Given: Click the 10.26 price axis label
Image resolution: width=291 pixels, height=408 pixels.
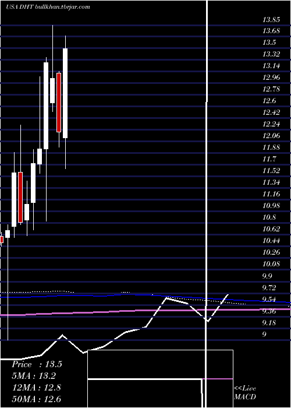Looking at the screenshot, I should click(x=271, y=252).
